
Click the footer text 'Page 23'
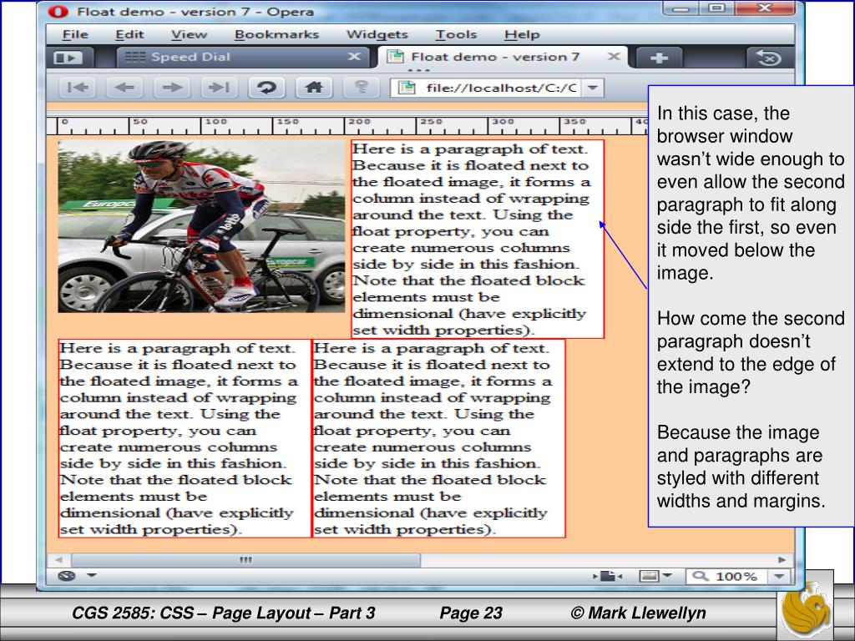coord(471,613)
